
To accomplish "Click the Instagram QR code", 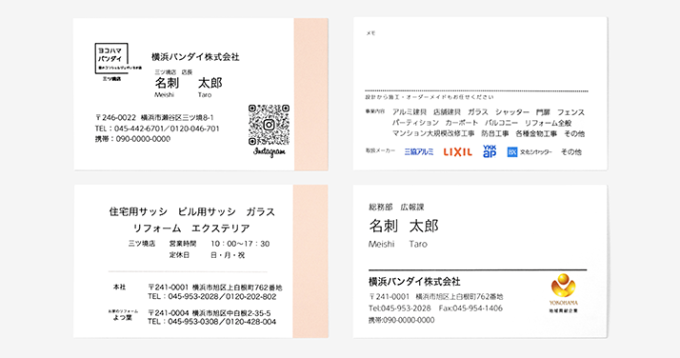I will pos(269,125).
